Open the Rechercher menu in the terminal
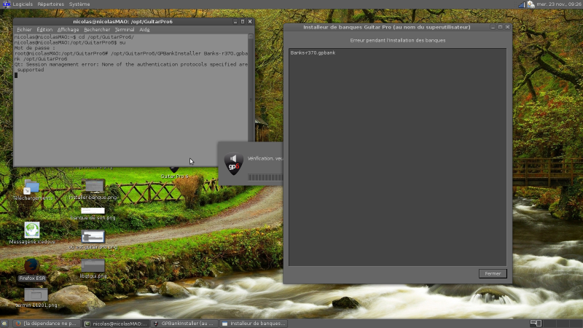This screenshot has width=583, height=328. click(97, 30)
